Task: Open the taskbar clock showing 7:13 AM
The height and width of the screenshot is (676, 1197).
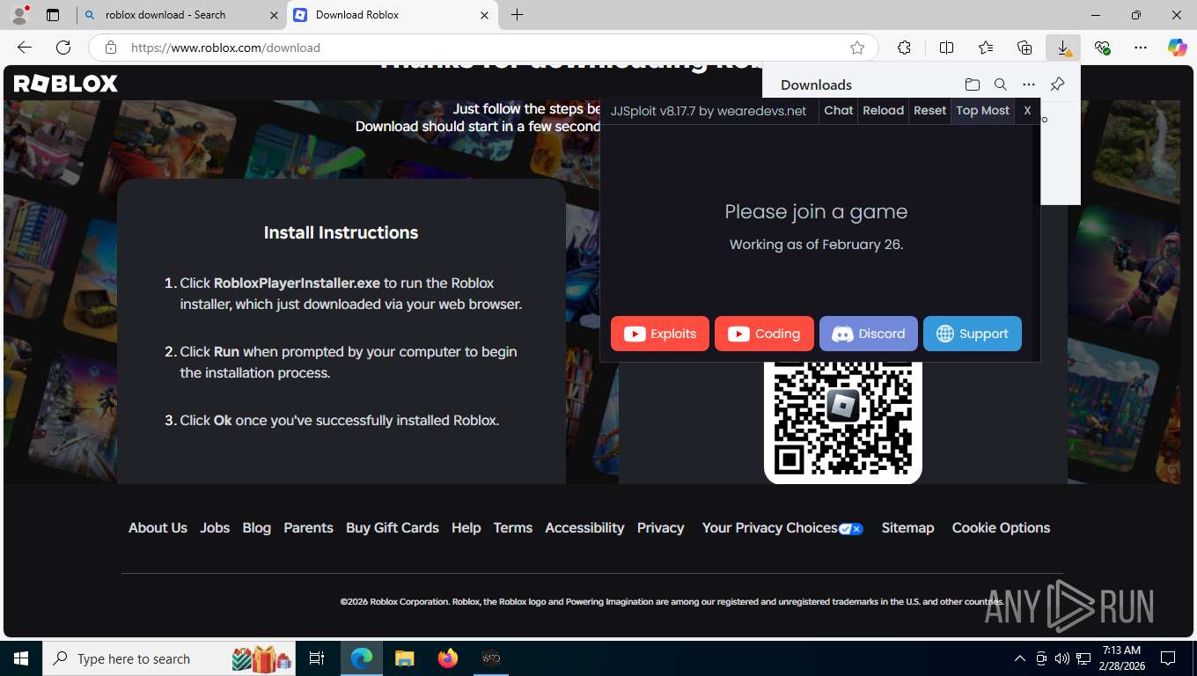Action: (1120, 658)
